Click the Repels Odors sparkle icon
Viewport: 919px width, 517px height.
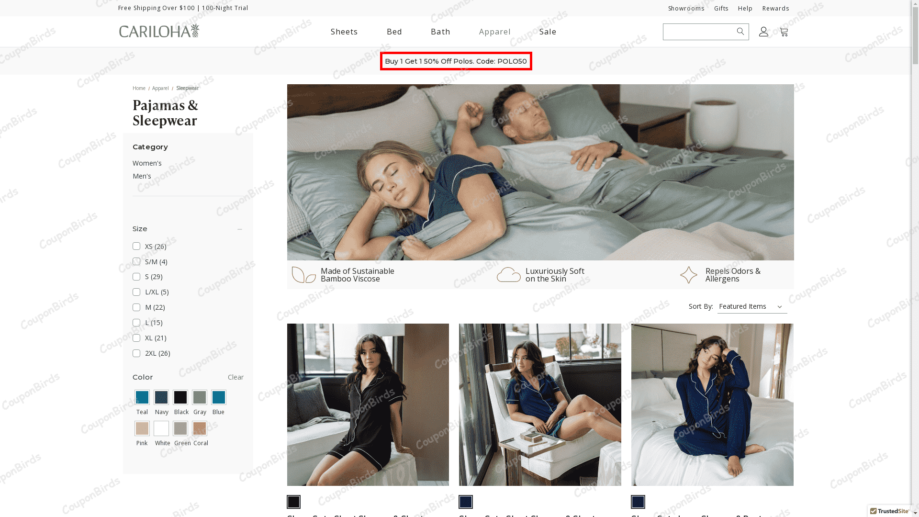pyautogui.click(x=689, y=275)
